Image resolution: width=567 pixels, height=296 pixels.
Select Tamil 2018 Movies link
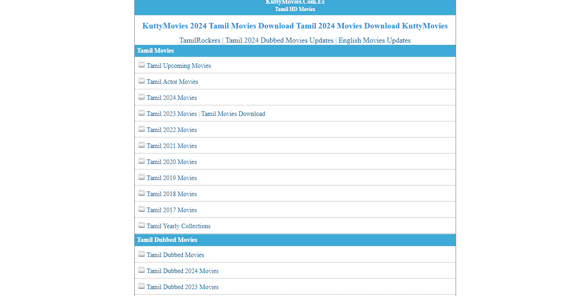[171, 194]
